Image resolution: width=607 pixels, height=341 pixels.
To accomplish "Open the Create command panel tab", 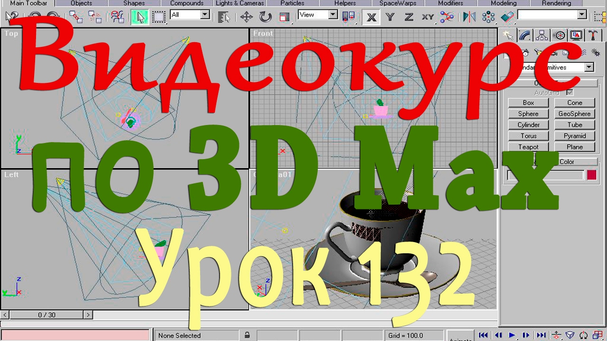I will click(507, 35).
